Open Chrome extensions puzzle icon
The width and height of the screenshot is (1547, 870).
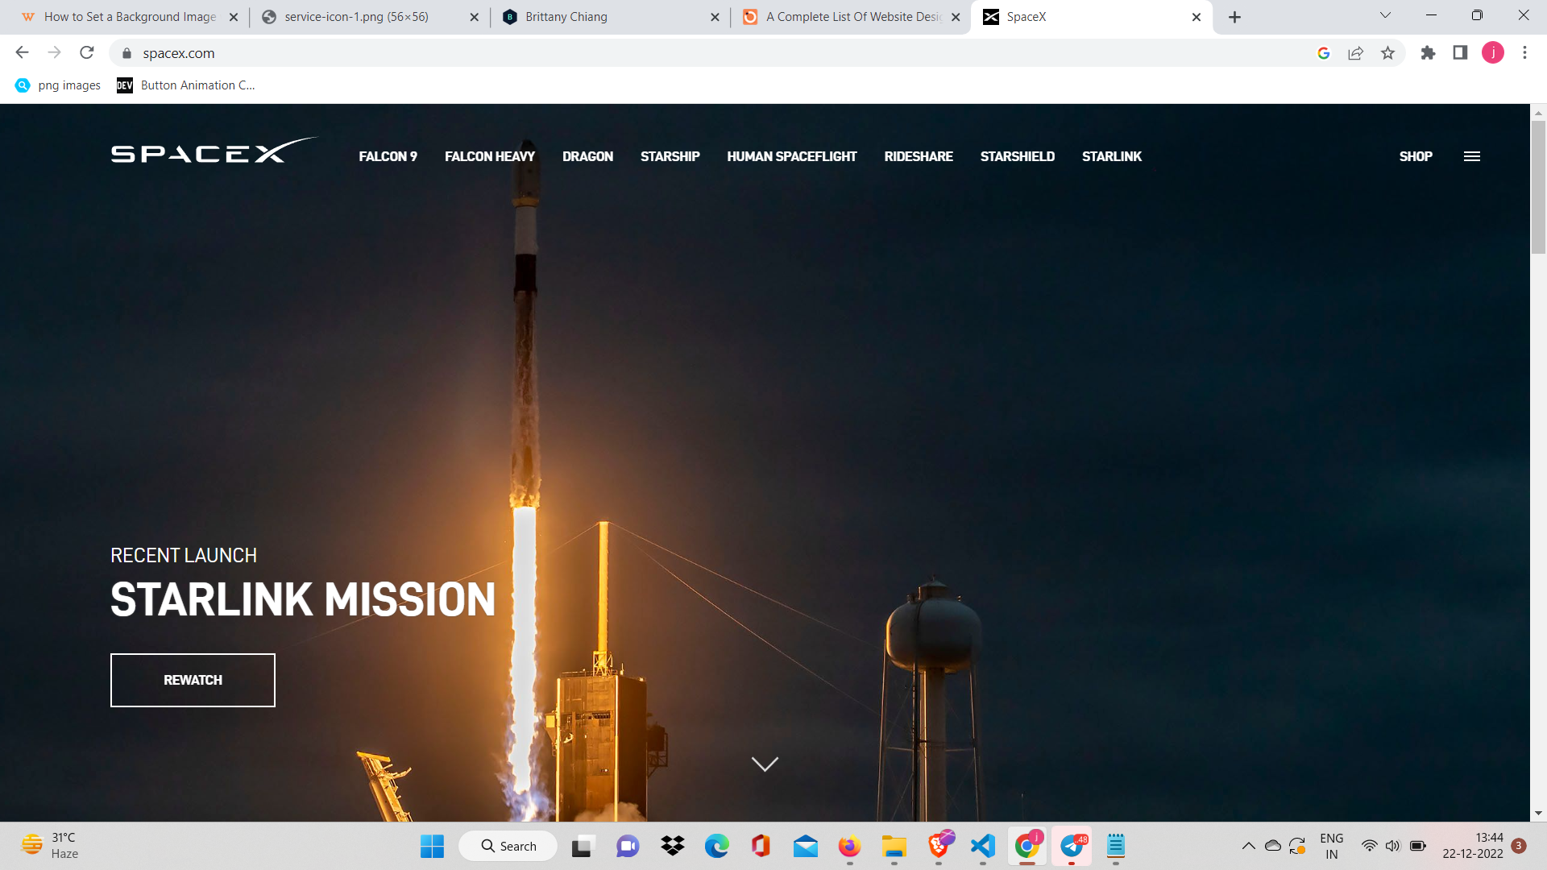coord(1428,53)
